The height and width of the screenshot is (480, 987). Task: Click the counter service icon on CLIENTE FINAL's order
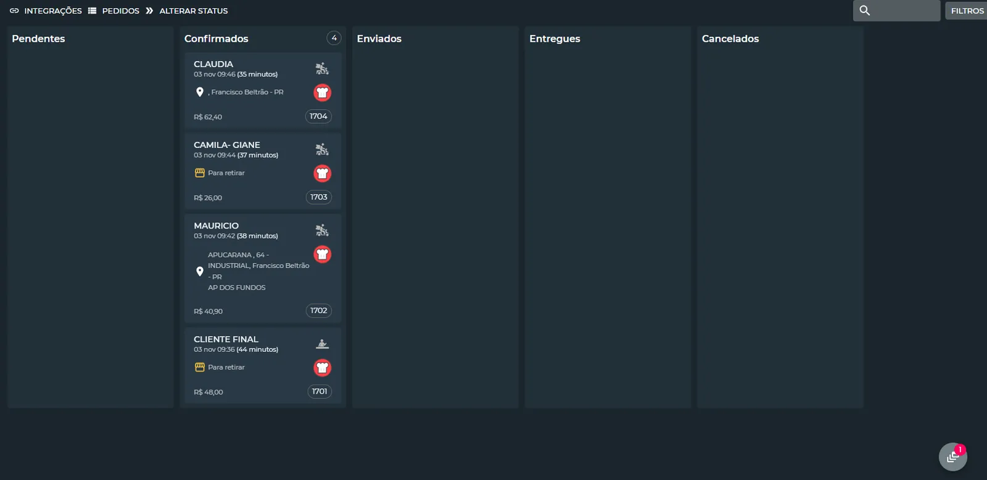322,344
